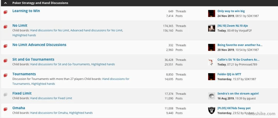278x118 pixels.
Task: Open the 'Only way to win big' thread
Action: pyautogui.click(x=231, y=11)
